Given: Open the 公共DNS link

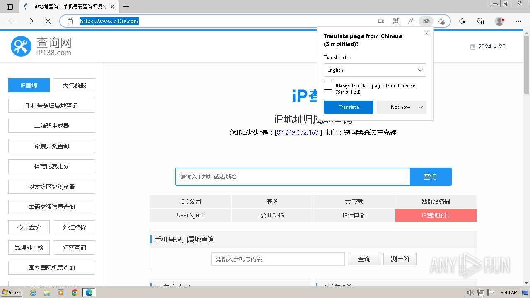Looking at the screenshot, I should pyautogui.click(x=272, y=215).
